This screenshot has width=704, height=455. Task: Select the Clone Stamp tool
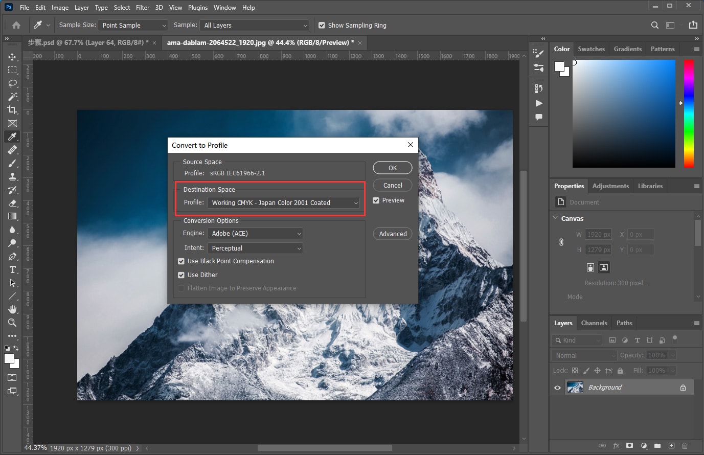tap(12, 176)
